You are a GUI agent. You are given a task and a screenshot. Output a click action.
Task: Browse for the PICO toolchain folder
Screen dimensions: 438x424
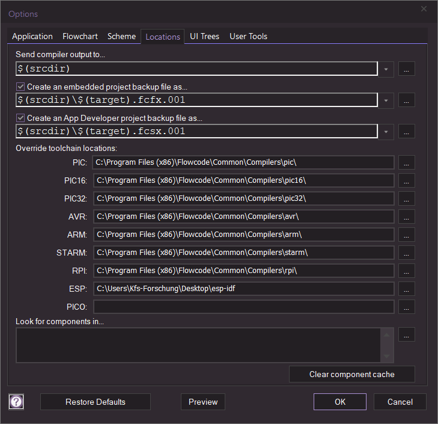point(407,307)
